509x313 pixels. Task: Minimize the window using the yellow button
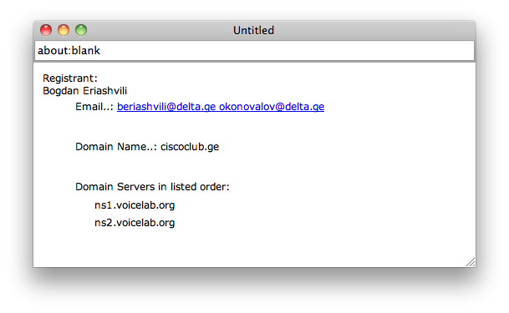(x=64, y=30)
